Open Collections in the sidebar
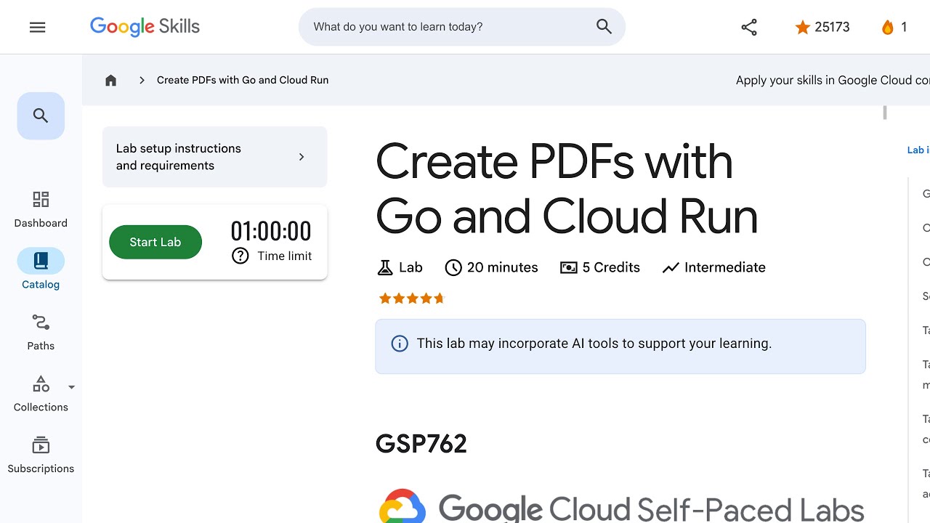 (41, 394)
